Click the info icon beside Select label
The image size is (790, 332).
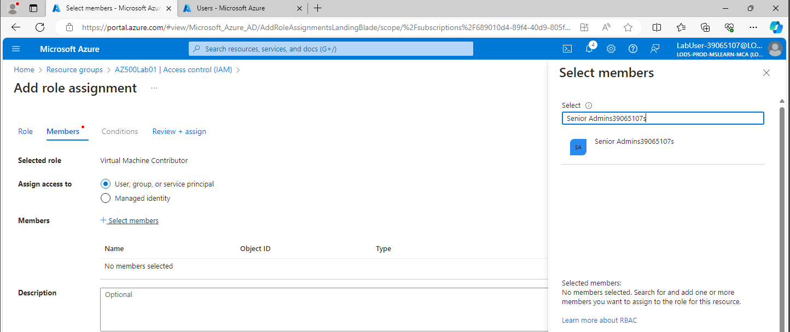[x=589, y=106]
